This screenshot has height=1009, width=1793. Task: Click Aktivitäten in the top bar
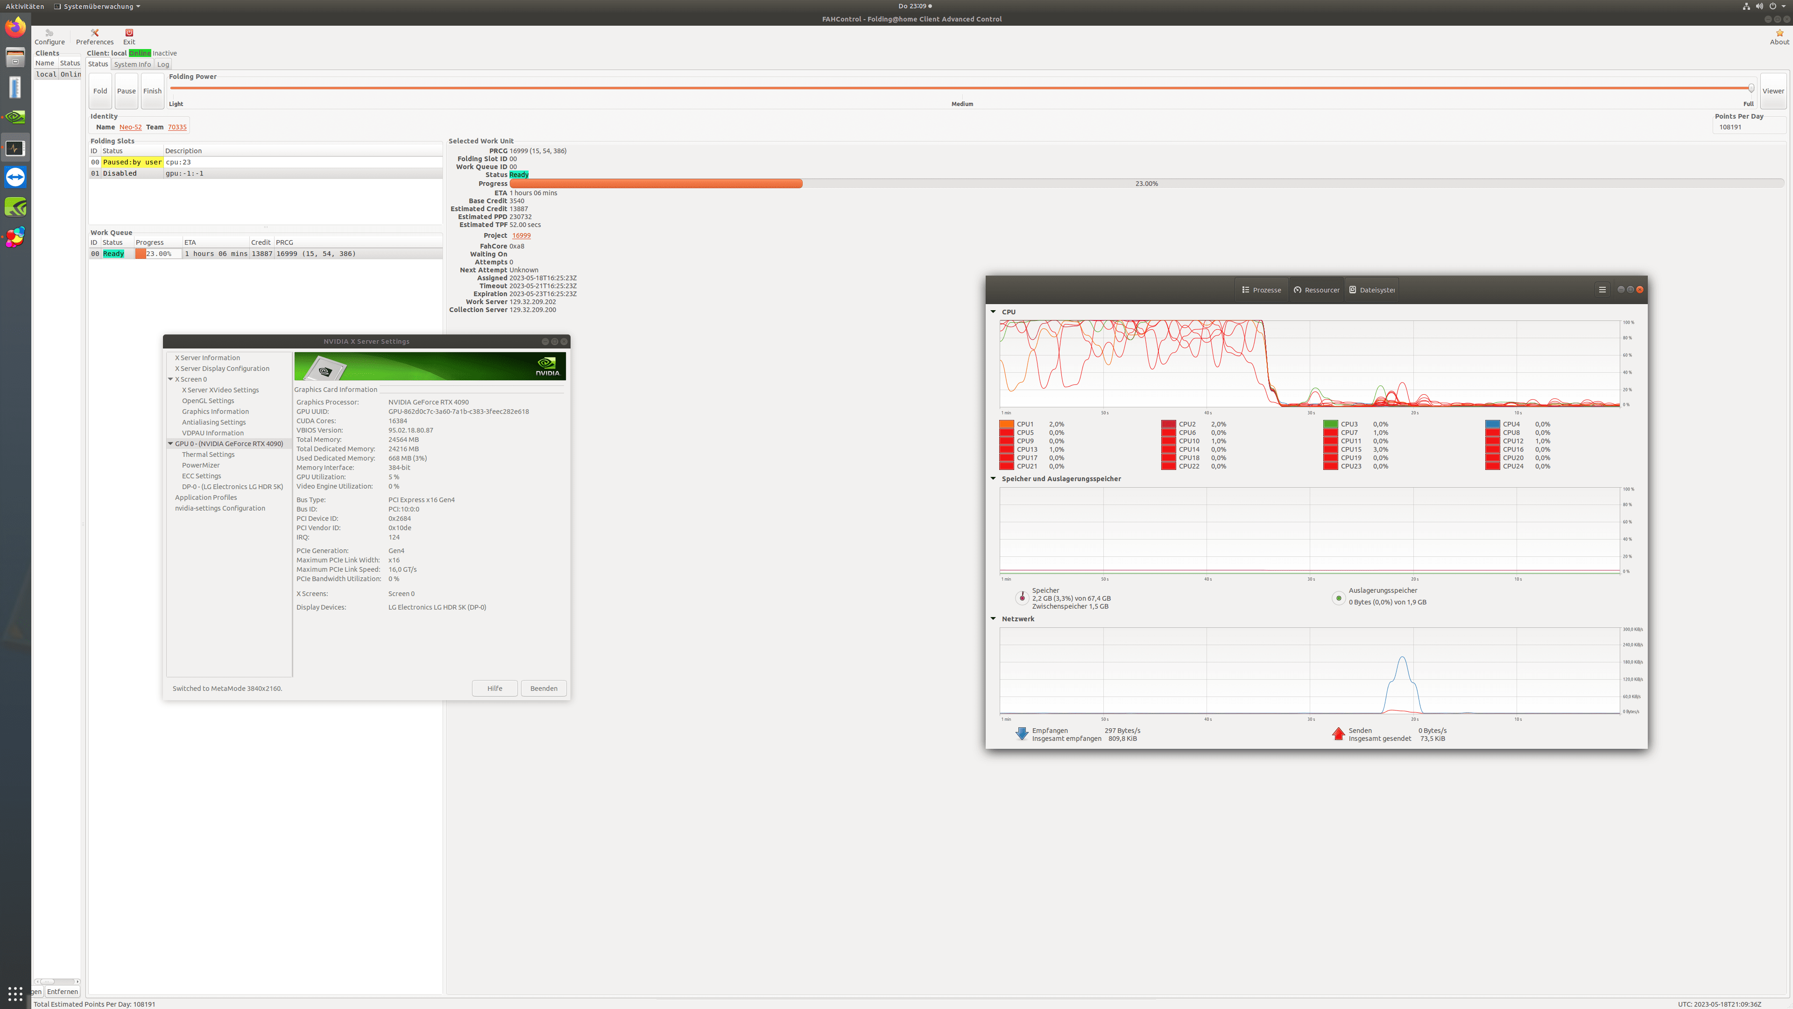24,6
